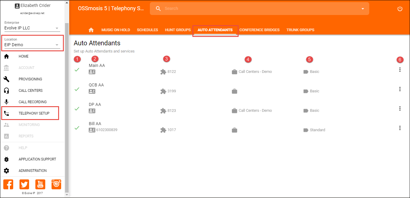Open the YouTube icon link
410x198 pixels.
(x=40, y=184)
